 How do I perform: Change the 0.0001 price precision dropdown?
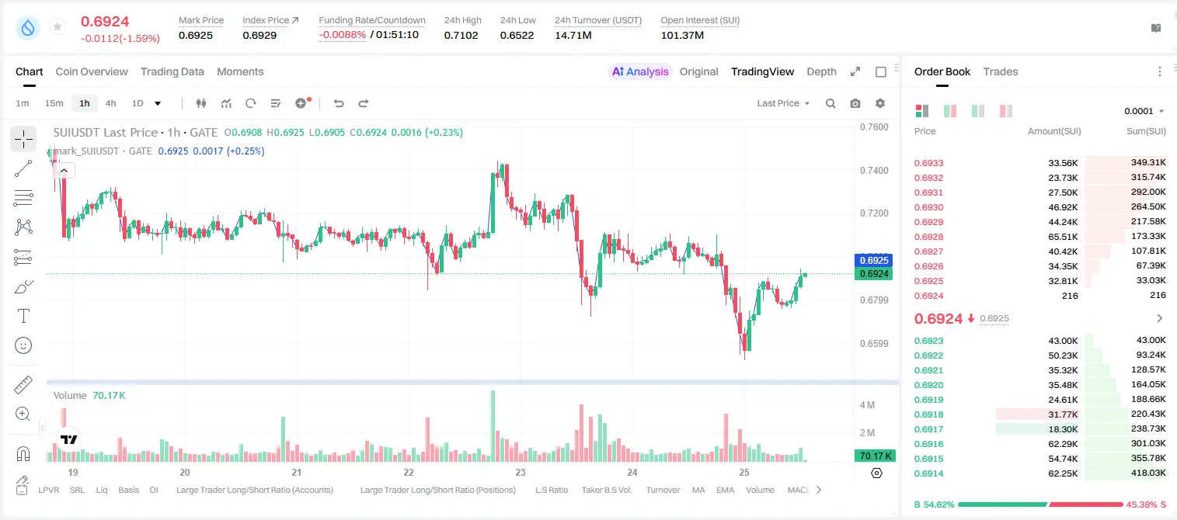click(x=1144, y=111)
